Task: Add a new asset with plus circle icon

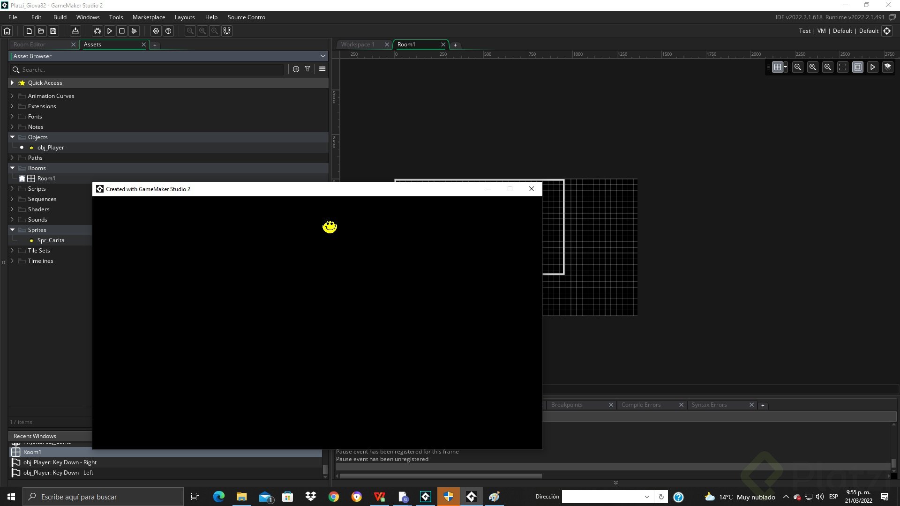Action: pyautogui.click(x=296, y=69)
